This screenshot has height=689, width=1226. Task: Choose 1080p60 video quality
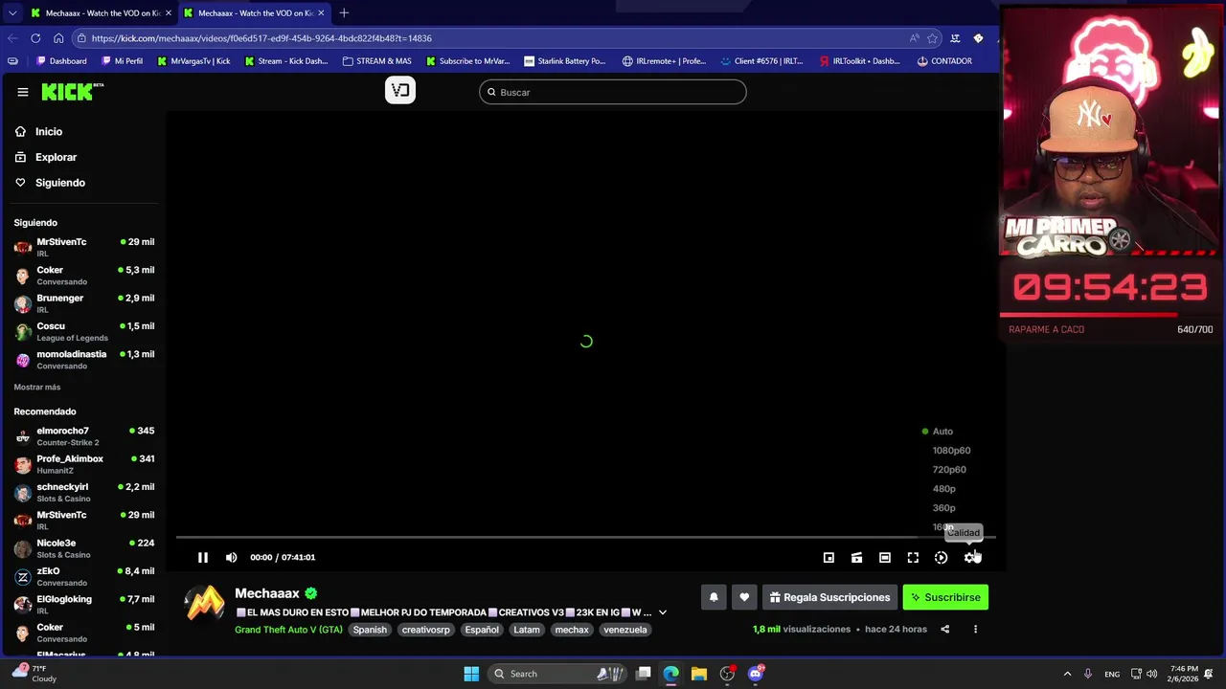click(951, 451)
